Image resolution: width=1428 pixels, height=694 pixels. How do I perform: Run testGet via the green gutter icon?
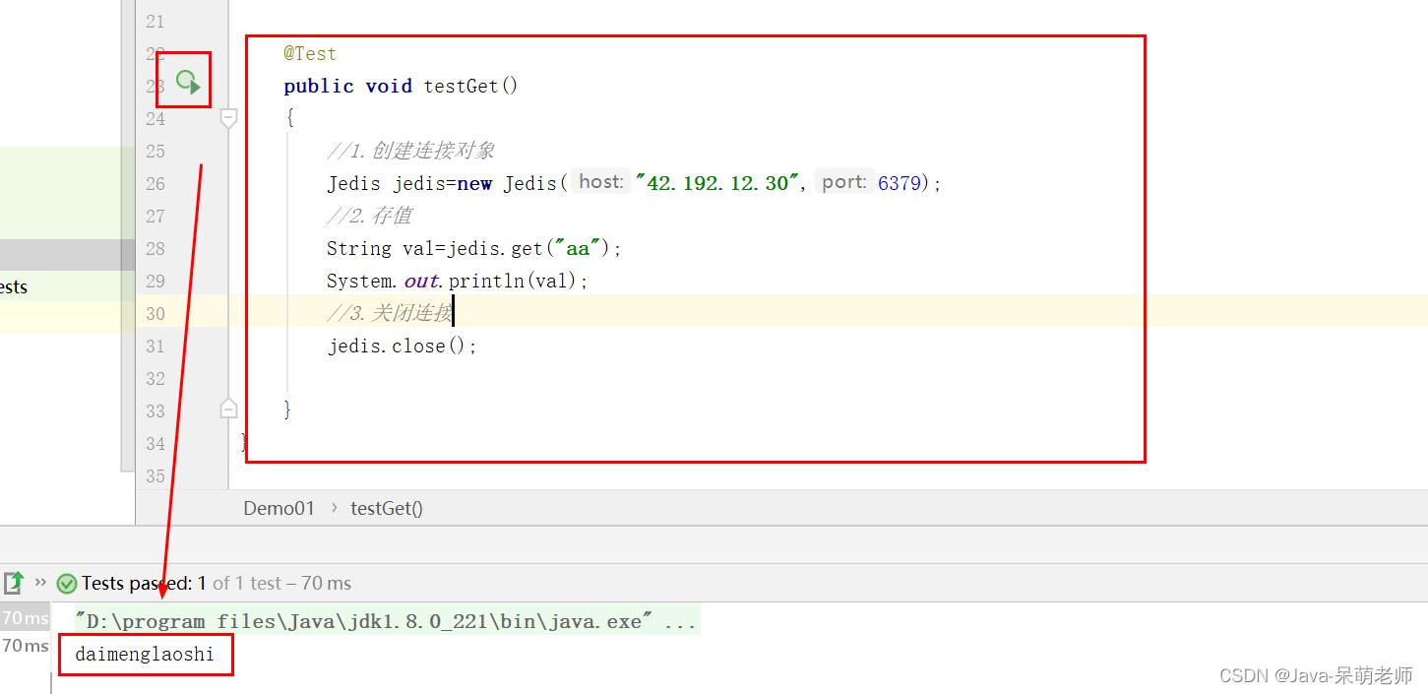click(188, 82)
